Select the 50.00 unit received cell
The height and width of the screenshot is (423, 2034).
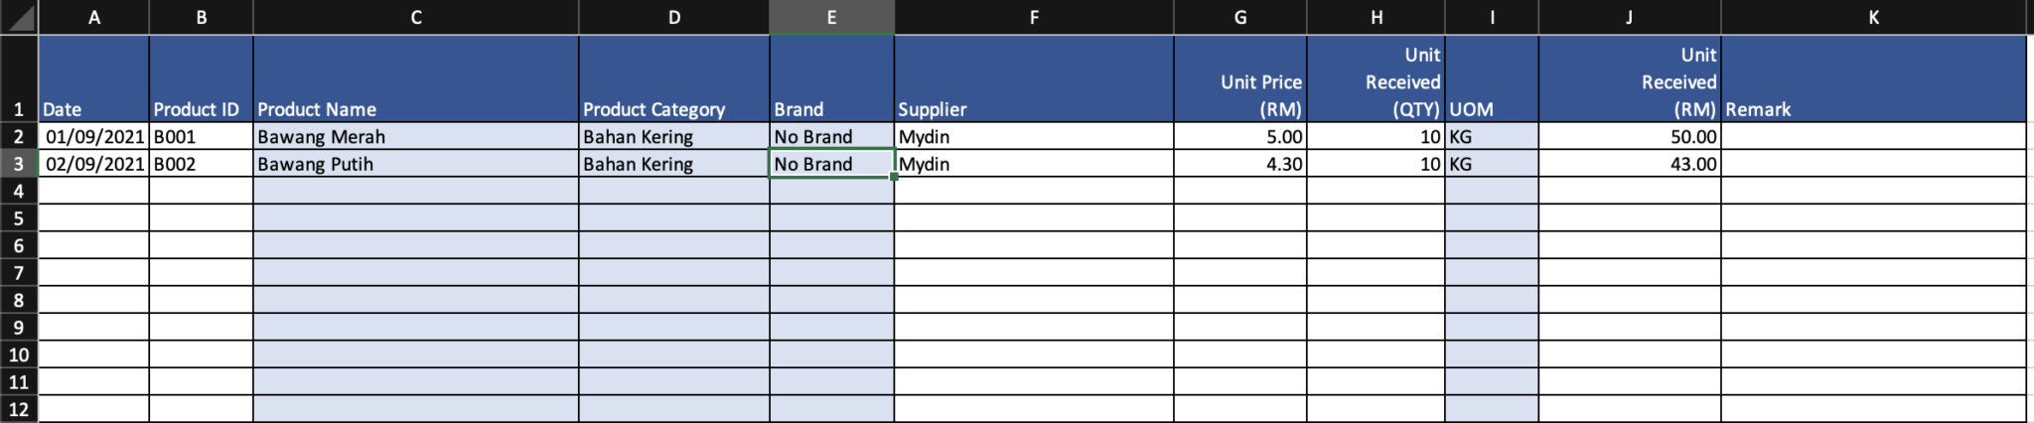[1629, 137]
